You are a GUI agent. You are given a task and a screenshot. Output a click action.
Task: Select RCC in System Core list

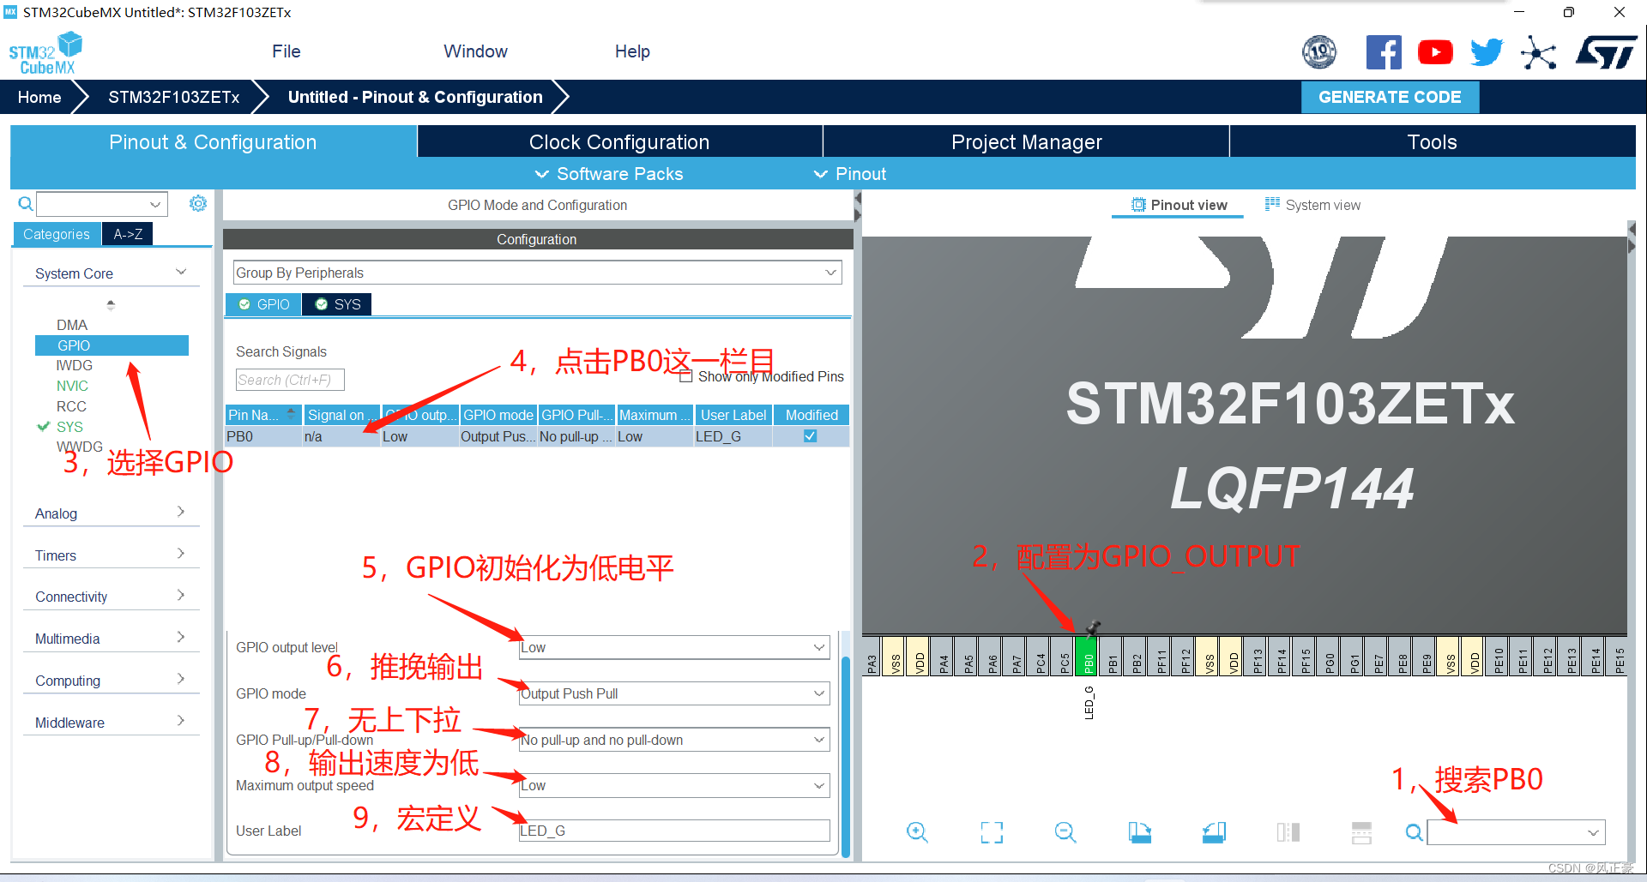(71, 406)
